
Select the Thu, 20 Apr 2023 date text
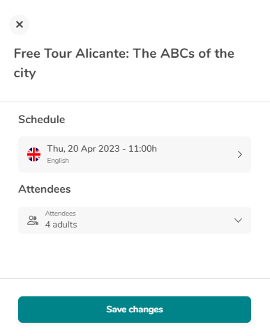pyautogui.click(x=84, y=149)
